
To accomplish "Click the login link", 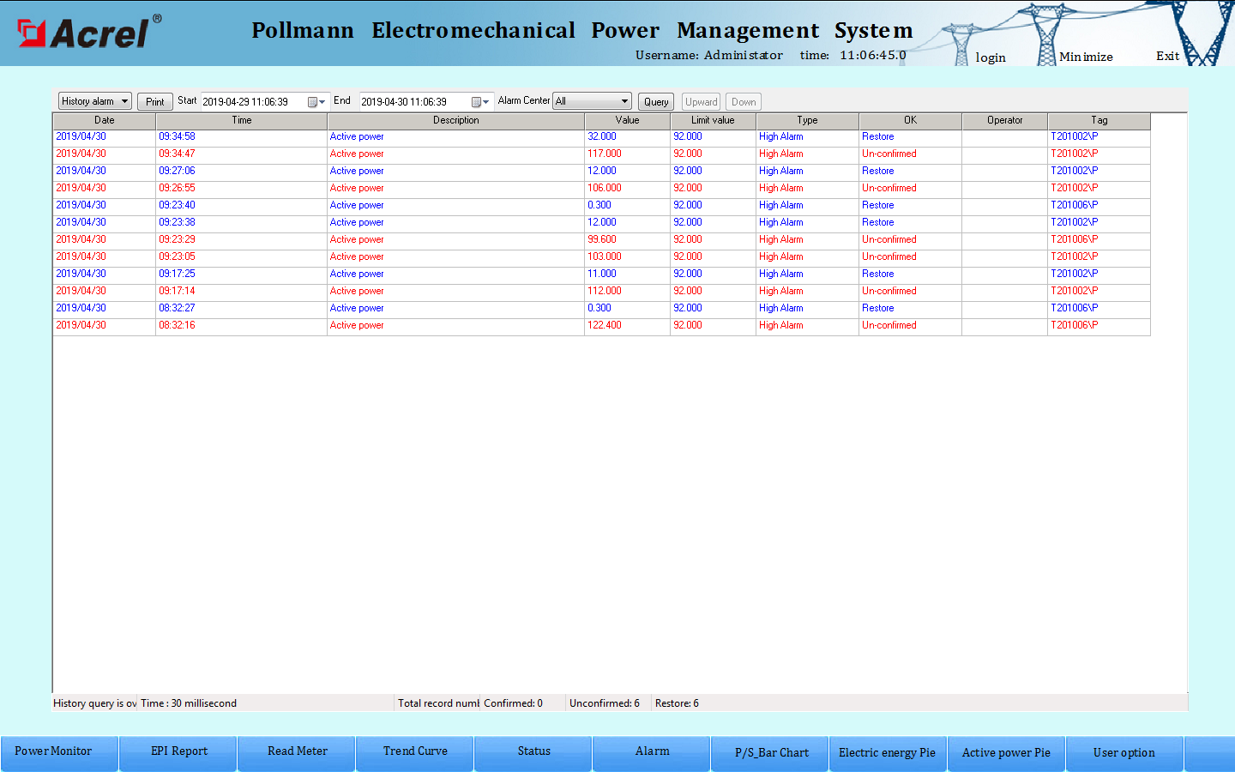I will (x=991, y=57).
